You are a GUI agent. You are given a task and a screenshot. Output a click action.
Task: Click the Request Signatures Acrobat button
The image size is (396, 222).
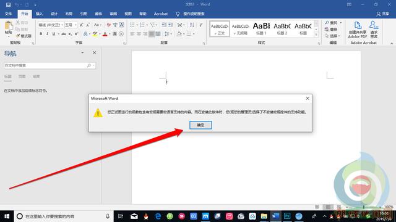374,30
